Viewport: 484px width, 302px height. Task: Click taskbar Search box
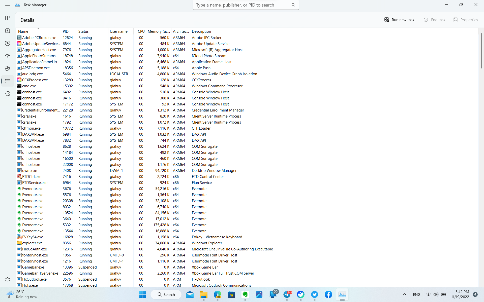tap(166, 294)
